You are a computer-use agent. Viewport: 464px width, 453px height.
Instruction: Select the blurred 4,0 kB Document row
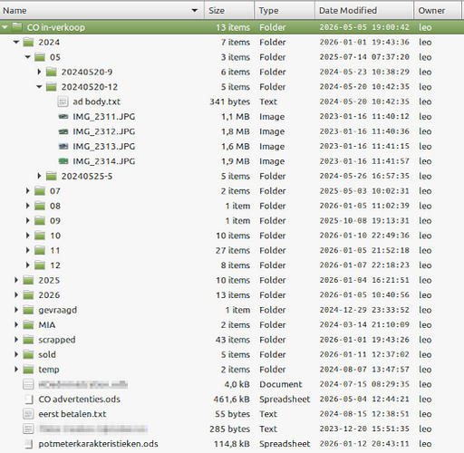(x=232, y=384)
